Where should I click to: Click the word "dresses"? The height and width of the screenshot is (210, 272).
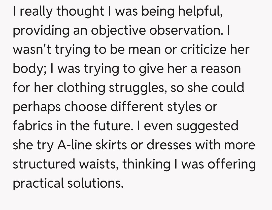coord(167,145)
